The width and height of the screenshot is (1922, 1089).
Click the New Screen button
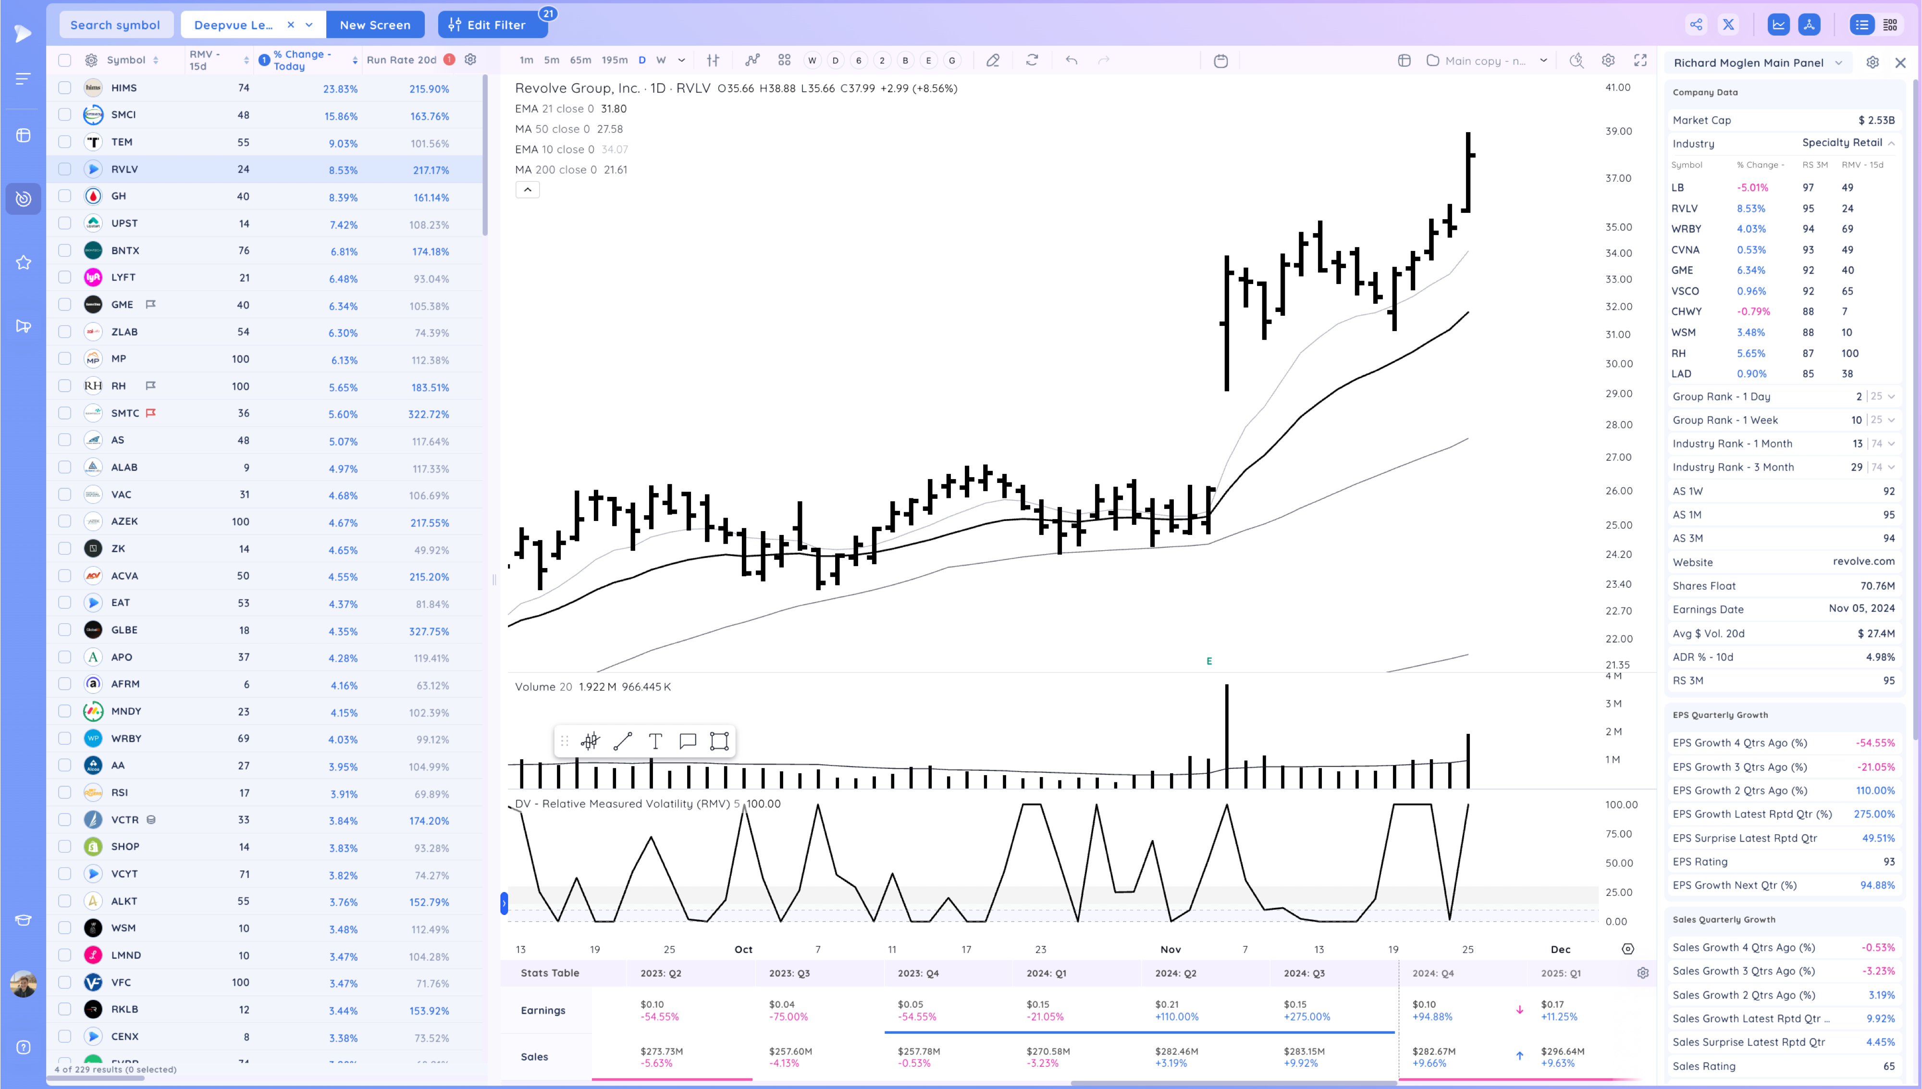(375, 25)
